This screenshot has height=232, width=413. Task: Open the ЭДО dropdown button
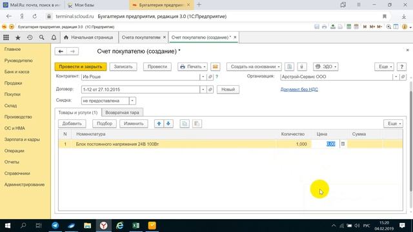click(x=325, y=66)
